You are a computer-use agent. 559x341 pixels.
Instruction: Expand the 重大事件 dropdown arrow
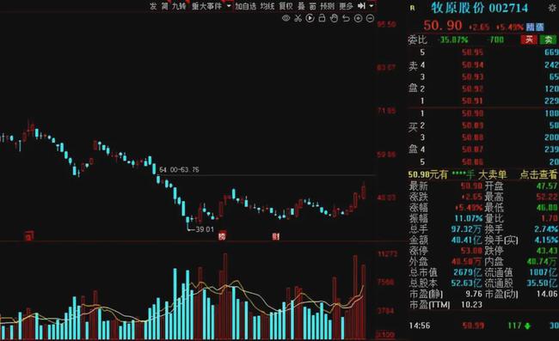coord(229,6)
